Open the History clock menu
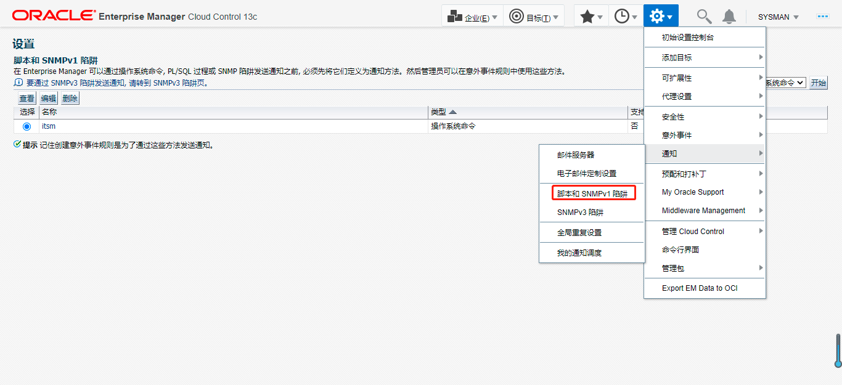Image resolution: width=842 pixels, height=385 pixels. pos(626,17)
